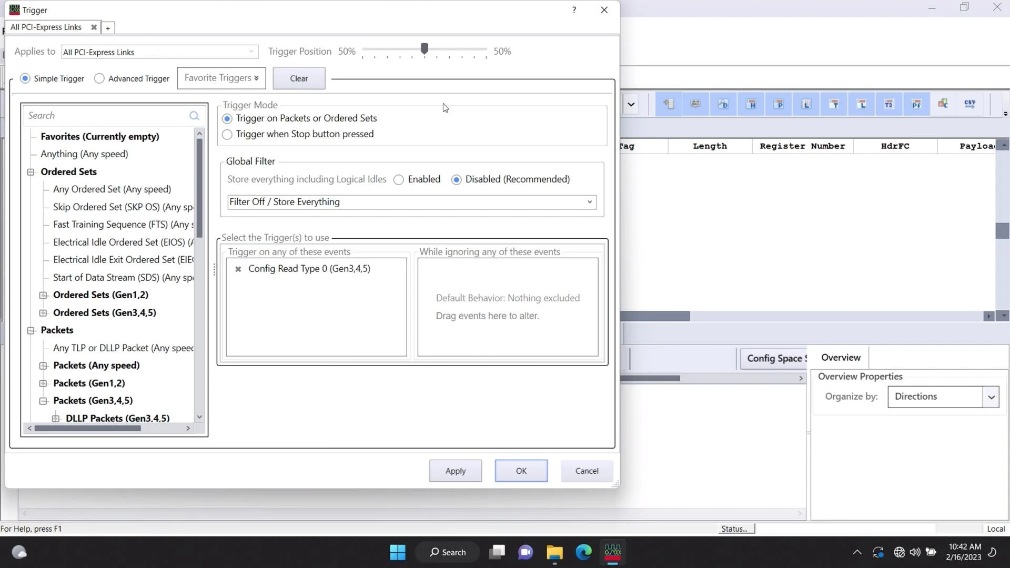
Task: Open dropdown arrow left of main toolbar
Action: tap(631, 104)
